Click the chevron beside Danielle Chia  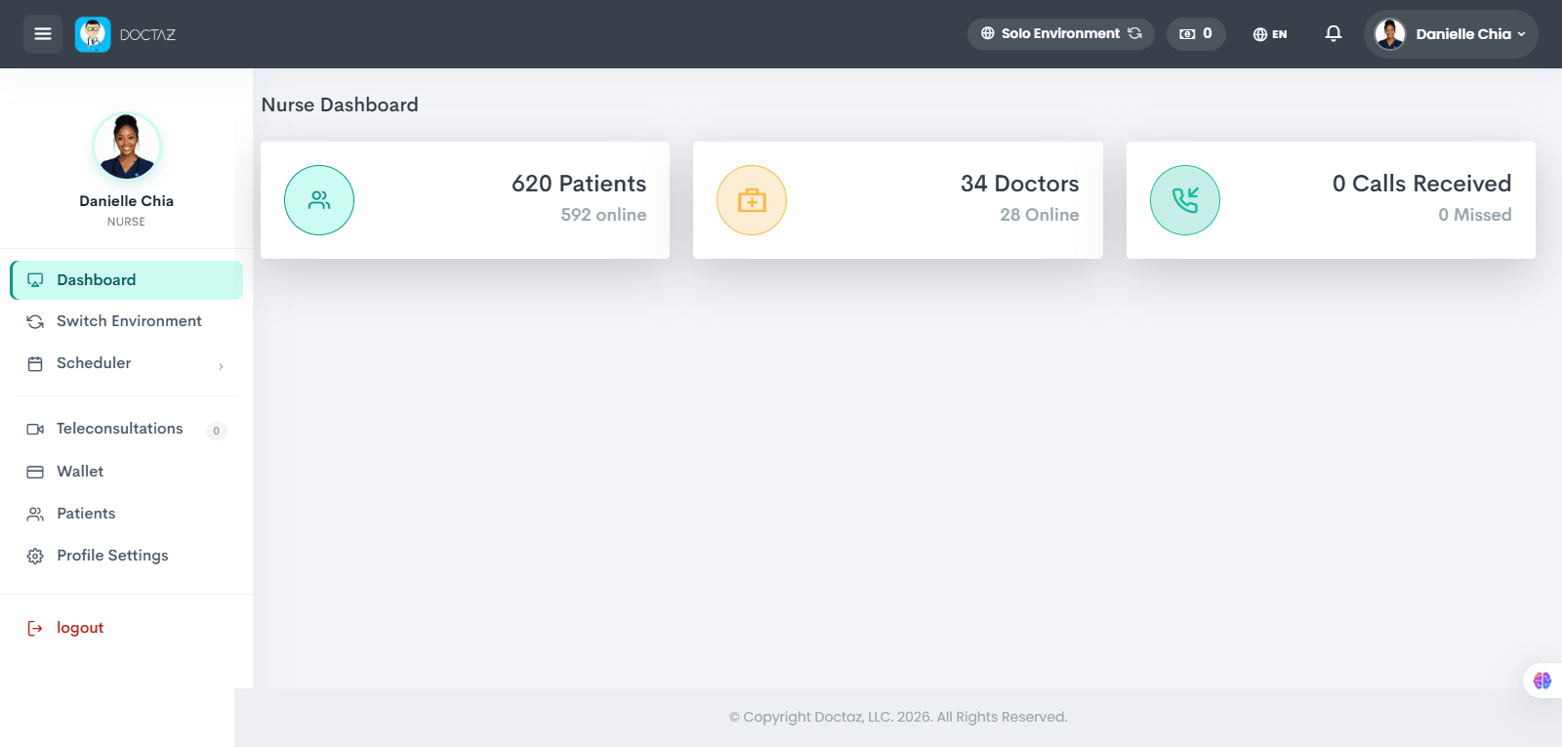coord(1521,34)
